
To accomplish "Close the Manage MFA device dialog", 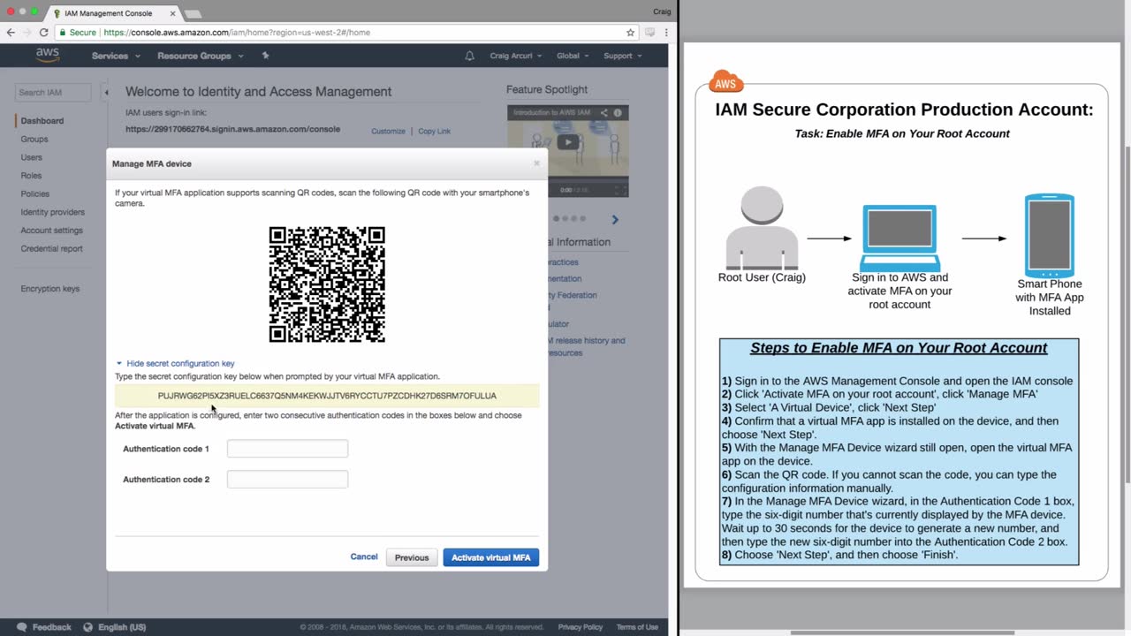I will click(536, 163).
